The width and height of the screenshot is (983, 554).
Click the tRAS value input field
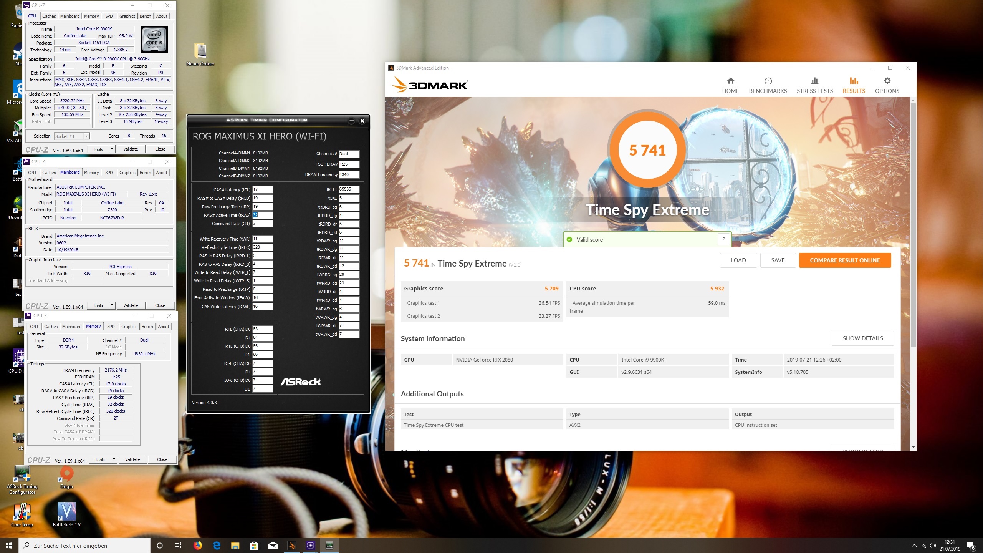(x=263, y=216)
